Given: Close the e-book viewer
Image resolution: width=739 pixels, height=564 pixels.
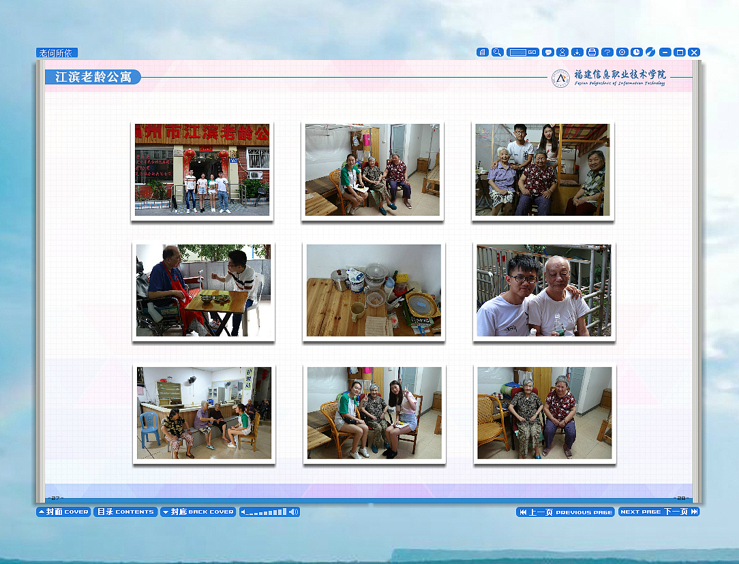Looking at the screenshot, I should pyautogui.click(x=694, y=52).
